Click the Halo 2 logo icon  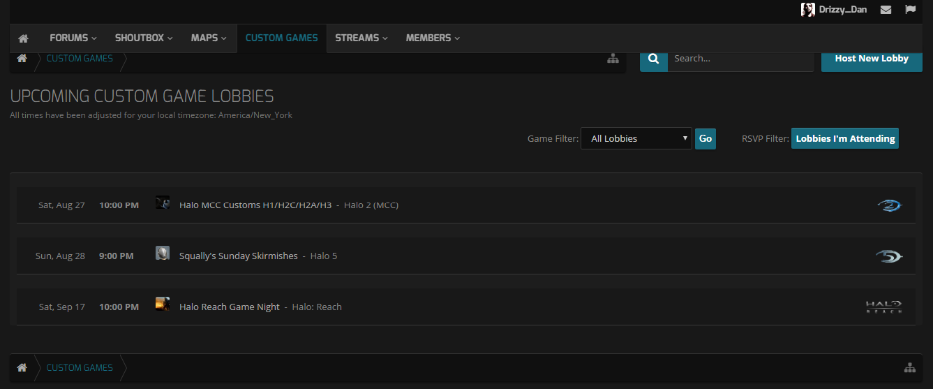[889, 205]
